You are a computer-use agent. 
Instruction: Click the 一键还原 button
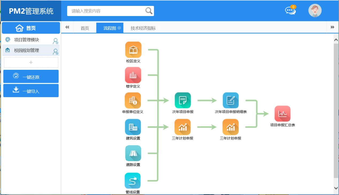pyautogui.click(x=31, y=77)
